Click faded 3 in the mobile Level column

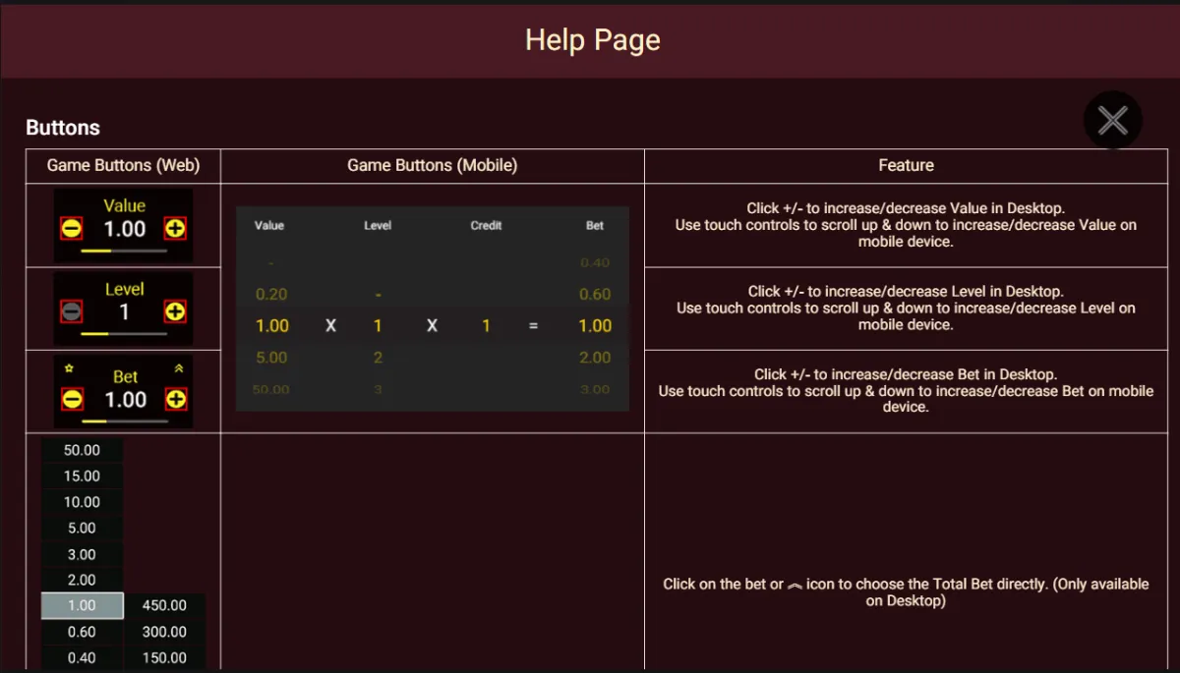pyautogui.click(x=378, y=390)
